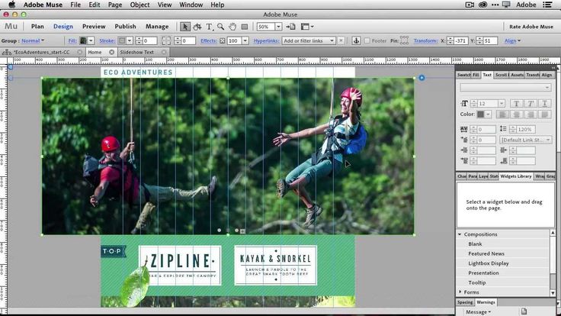The image size is (561, 316).
Task: Select the Hand tool
Action: tap(232, 27)
